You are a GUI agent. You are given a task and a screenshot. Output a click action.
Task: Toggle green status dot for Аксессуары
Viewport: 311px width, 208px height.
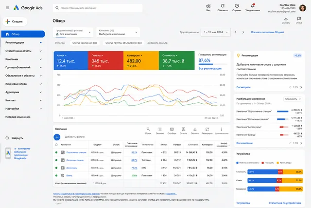(56, 168)
